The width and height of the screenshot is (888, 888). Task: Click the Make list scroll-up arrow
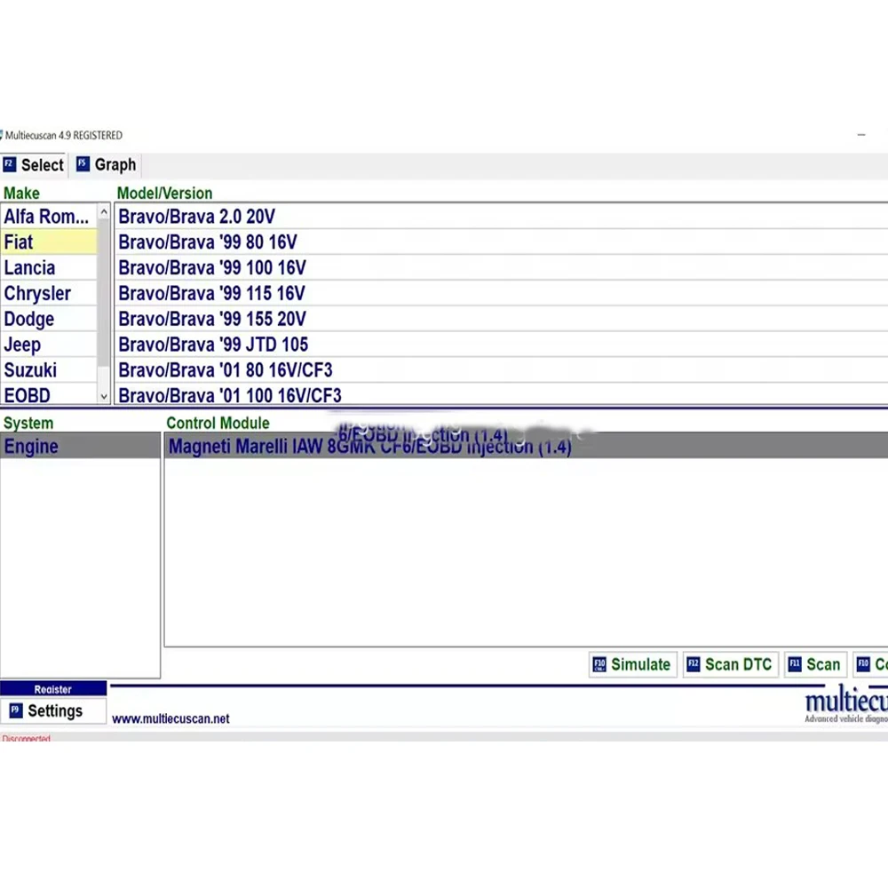pos(104,212)
